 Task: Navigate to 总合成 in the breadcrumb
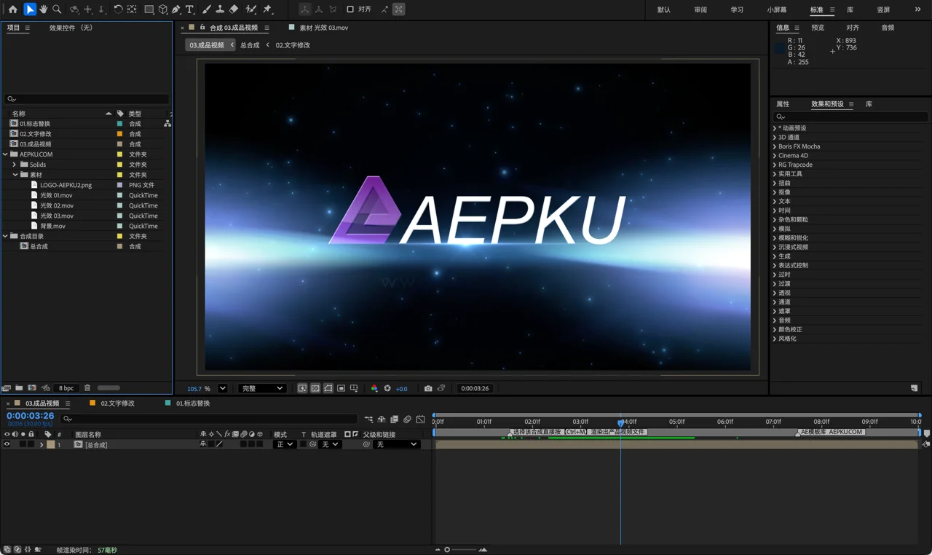click(250, 45)
